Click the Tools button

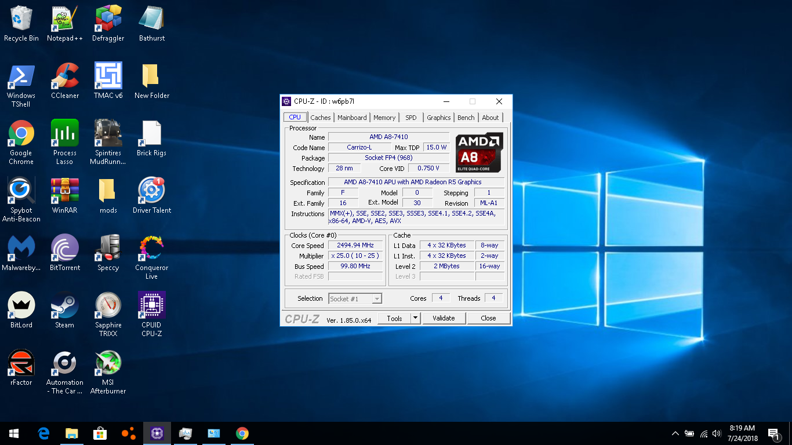pos(394,318)
